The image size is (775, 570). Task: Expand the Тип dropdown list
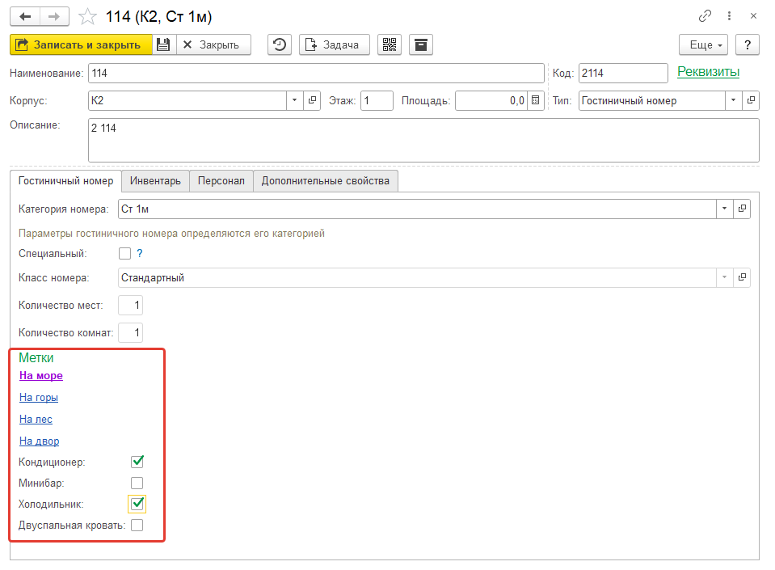(x=734, y=100)
